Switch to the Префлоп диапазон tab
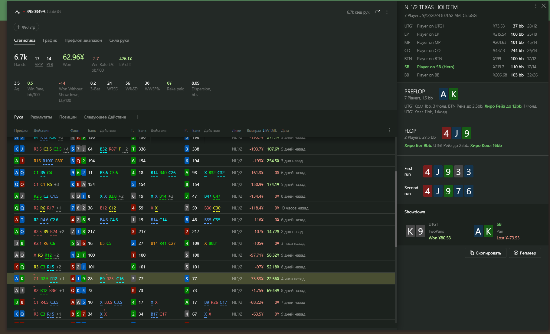 (83, 40)
